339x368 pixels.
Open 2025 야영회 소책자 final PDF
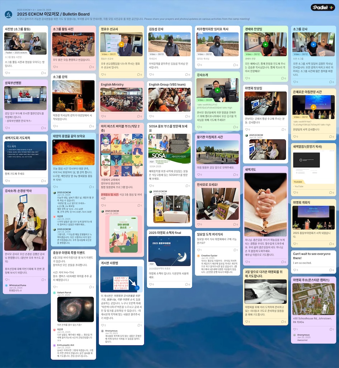tap(169, 251)
